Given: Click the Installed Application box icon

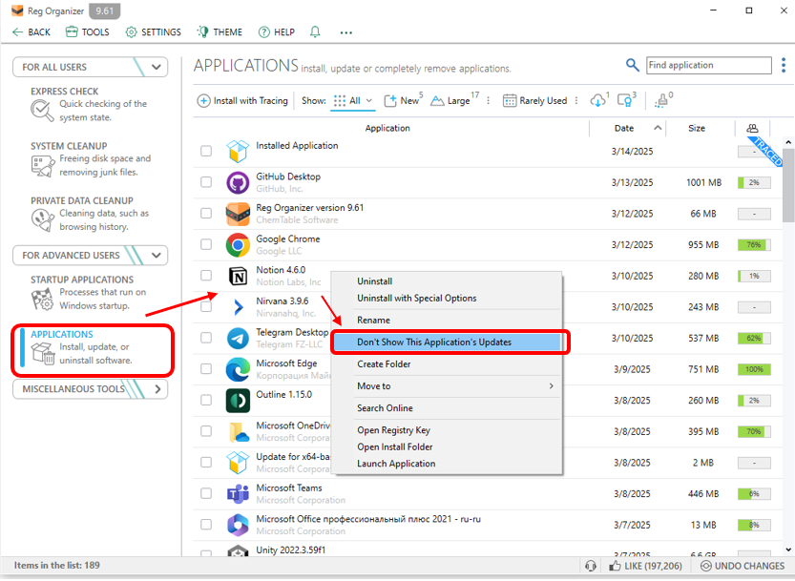Looking at the screenshot, I should pyautogui.click(x=238, y=151).
